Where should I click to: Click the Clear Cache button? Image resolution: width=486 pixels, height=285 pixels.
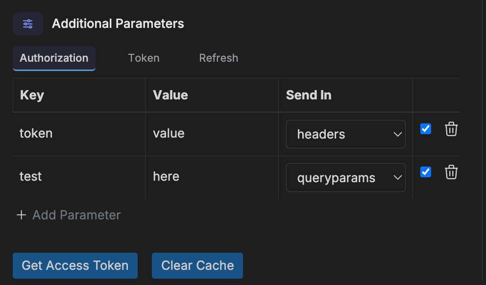197,265
